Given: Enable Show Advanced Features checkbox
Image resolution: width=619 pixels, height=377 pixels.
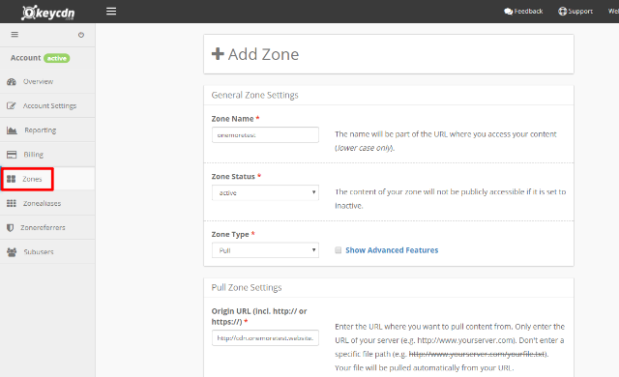Looking at the screenshot, I should [x=338, y=250].
